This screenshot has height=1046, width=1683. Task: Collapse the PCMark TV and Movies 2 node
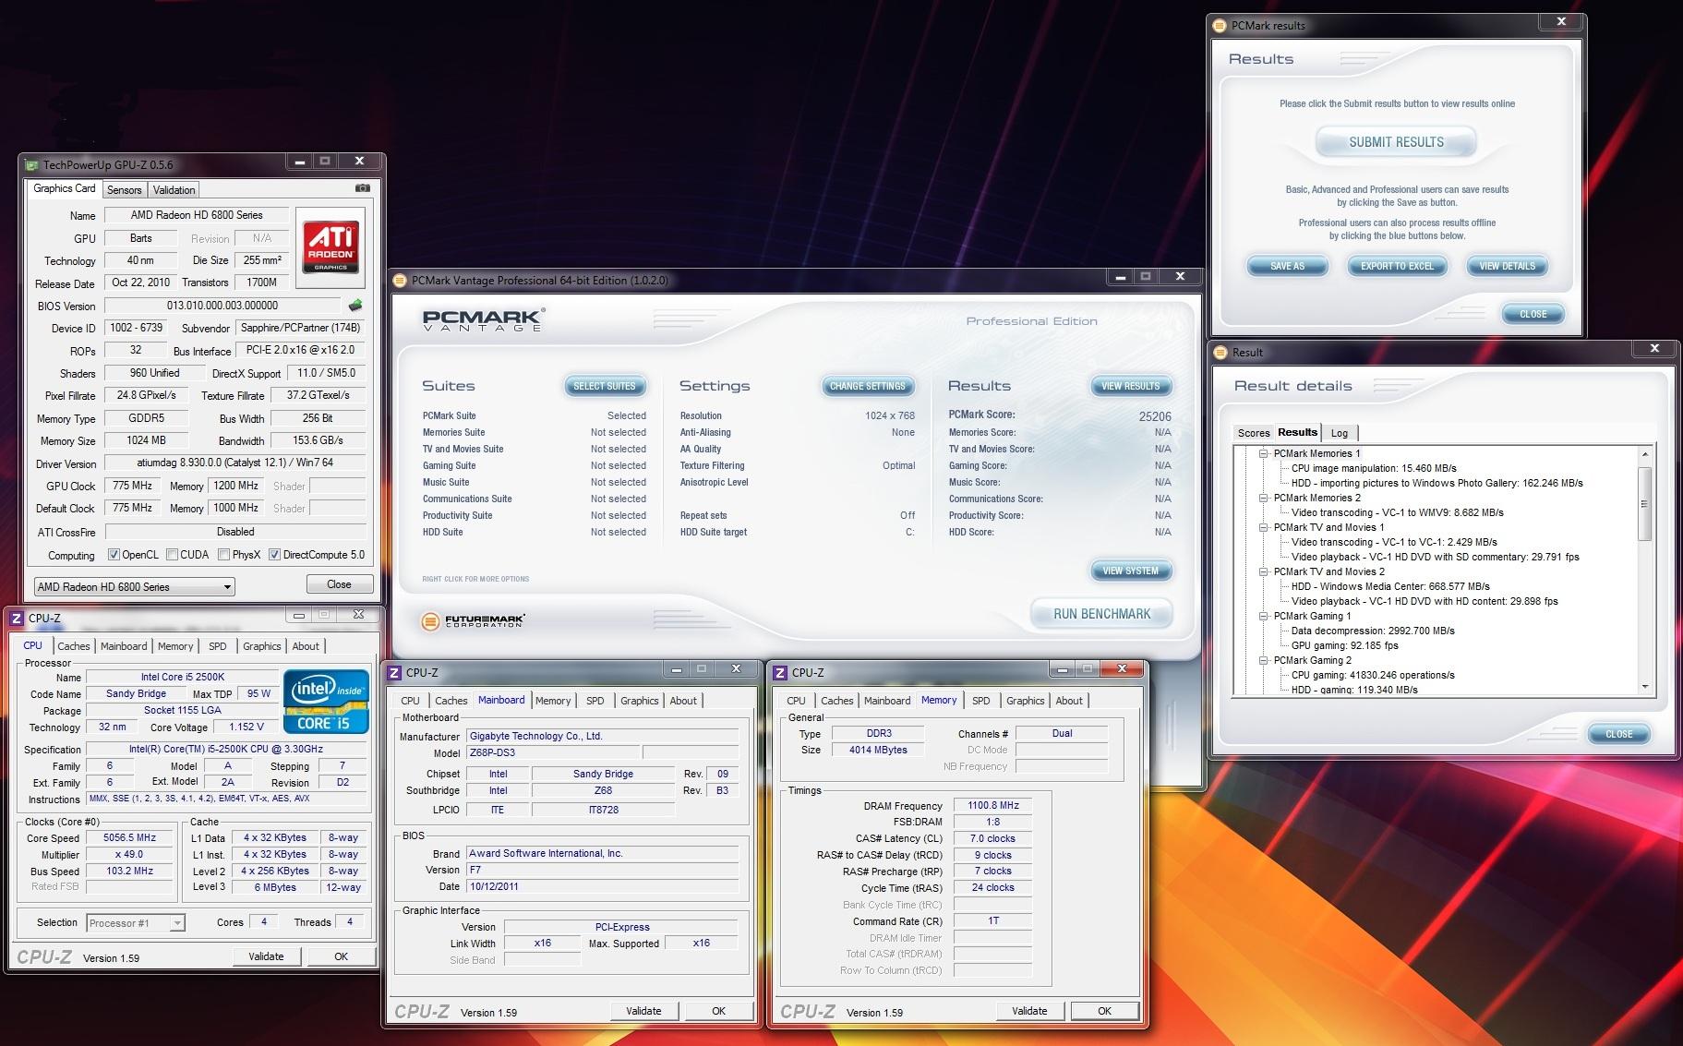[1263, 571]
